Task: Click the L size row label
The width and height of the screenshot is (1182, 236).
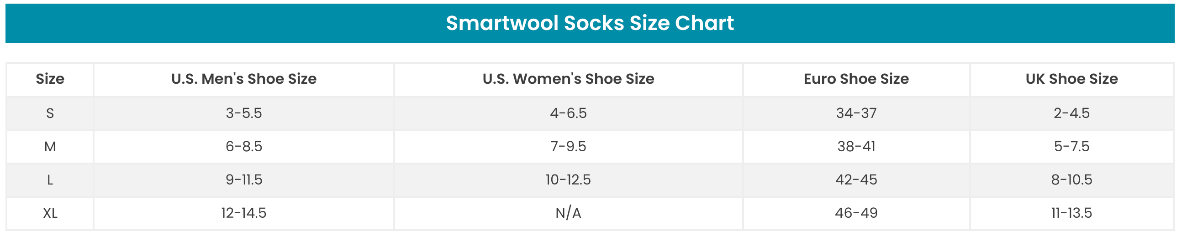Action: click(50, 180)
